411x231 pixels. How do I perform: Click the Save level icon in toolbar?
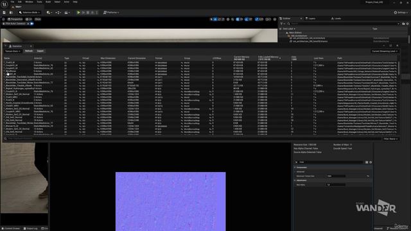[4, 13]
